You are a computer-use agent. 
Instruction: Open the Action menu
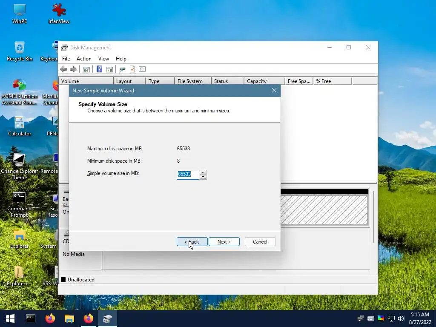pos(84,59)
